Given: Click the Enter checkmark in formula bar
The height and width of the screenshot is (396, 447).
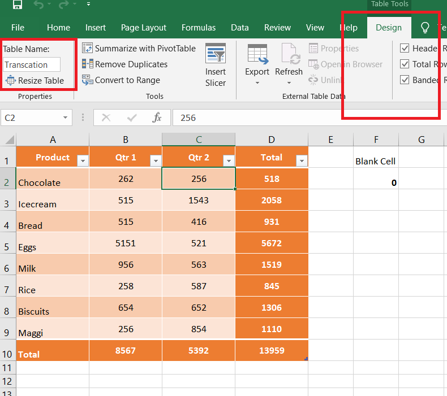Looking at the screenshot, I should click(x=132, y=118).
